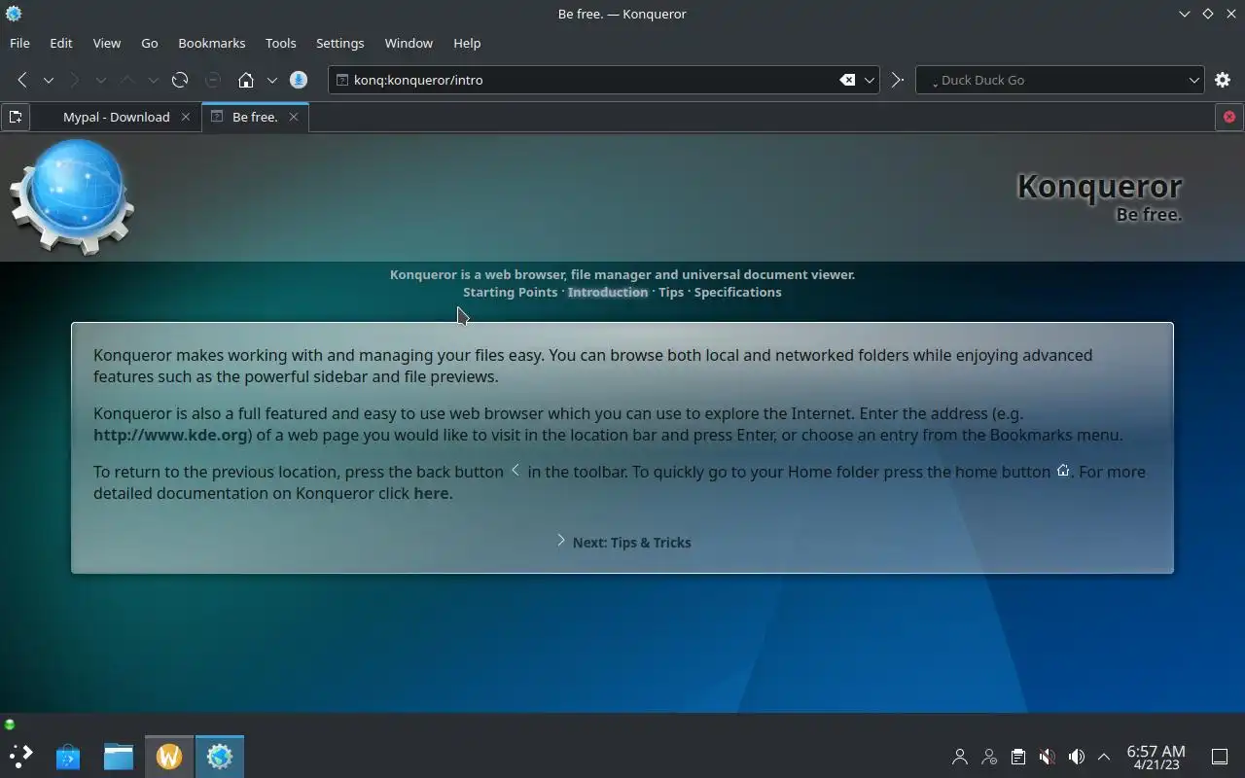Click the Show Desktop button
This screenshot has height=778, width=1245.
(1219, 757)
